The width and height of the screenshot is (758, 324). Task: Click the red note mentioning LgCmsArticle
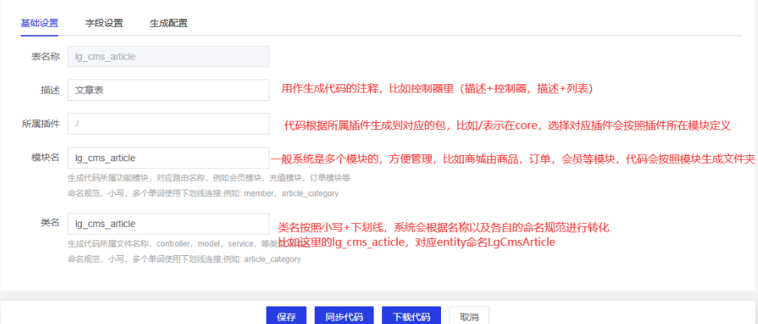417,242
